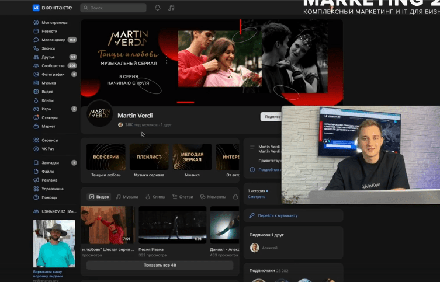Click the Сервисы icon

pyautogui.click(x=36, y=140)
